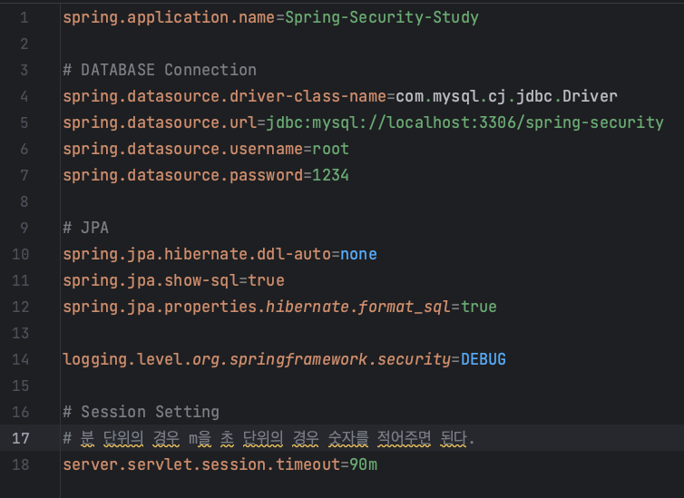Click the spring.jpa.properties.hibernate.format_sql key
The image size is (684, 498).
(257, 307)
